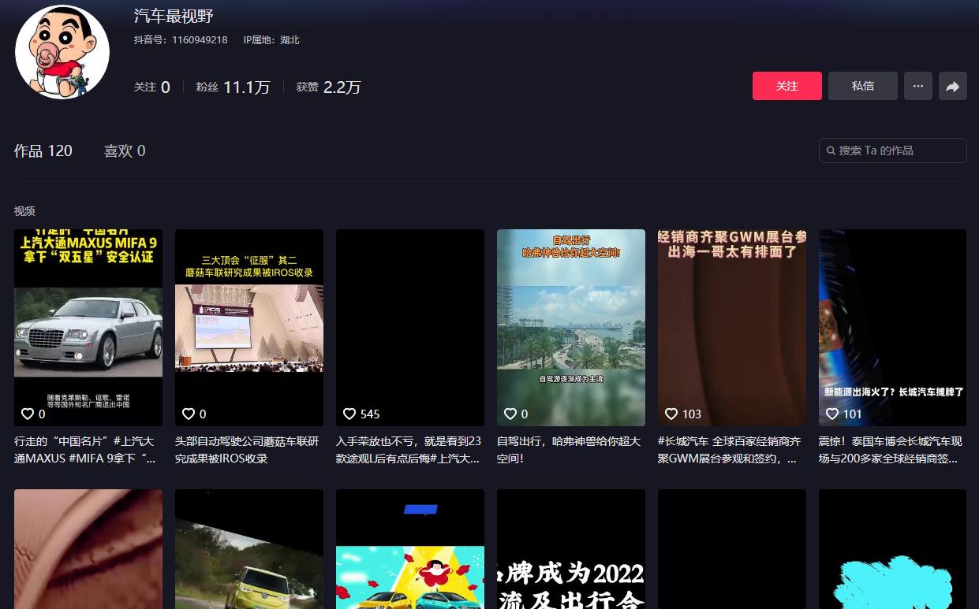Viewport: 979px width, 609px height.
Task: Open the cartoon cars video thumbnail
Action: [410, 549]
